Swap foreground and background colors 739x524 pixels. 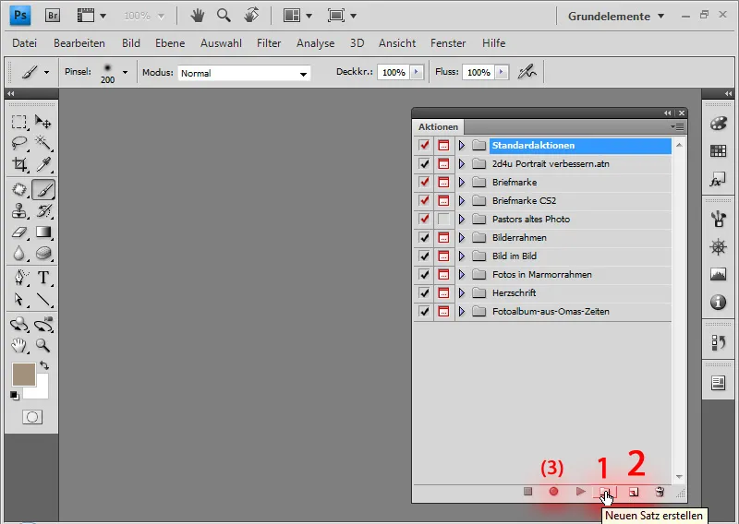tap(44, 365)
